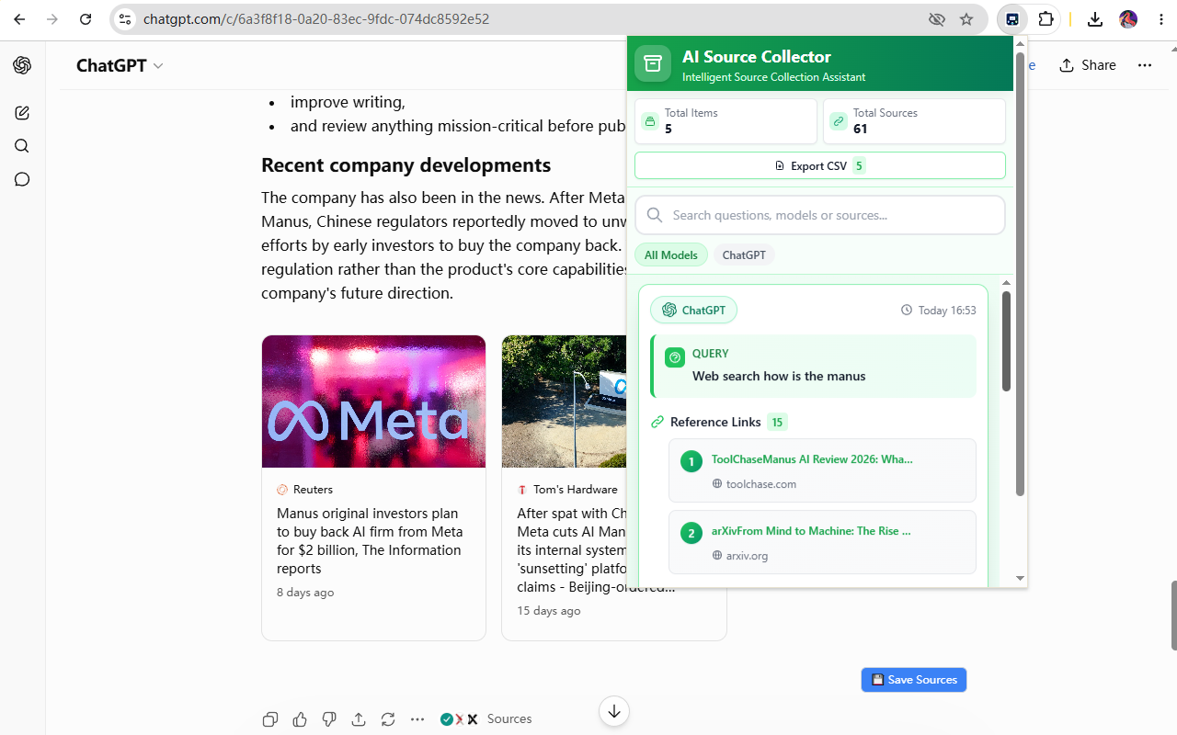Open the Sources button below the response
Viewport: 1177px width, 735px height.
tap(486, 719)
